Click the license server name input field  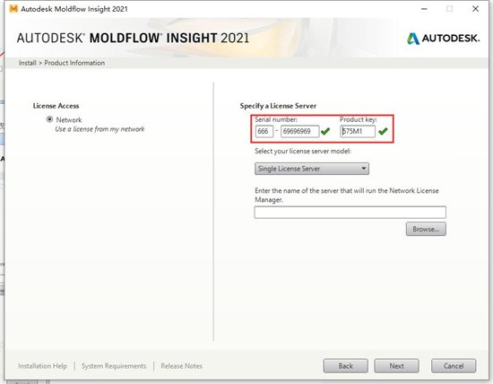(x=350, y=212)
